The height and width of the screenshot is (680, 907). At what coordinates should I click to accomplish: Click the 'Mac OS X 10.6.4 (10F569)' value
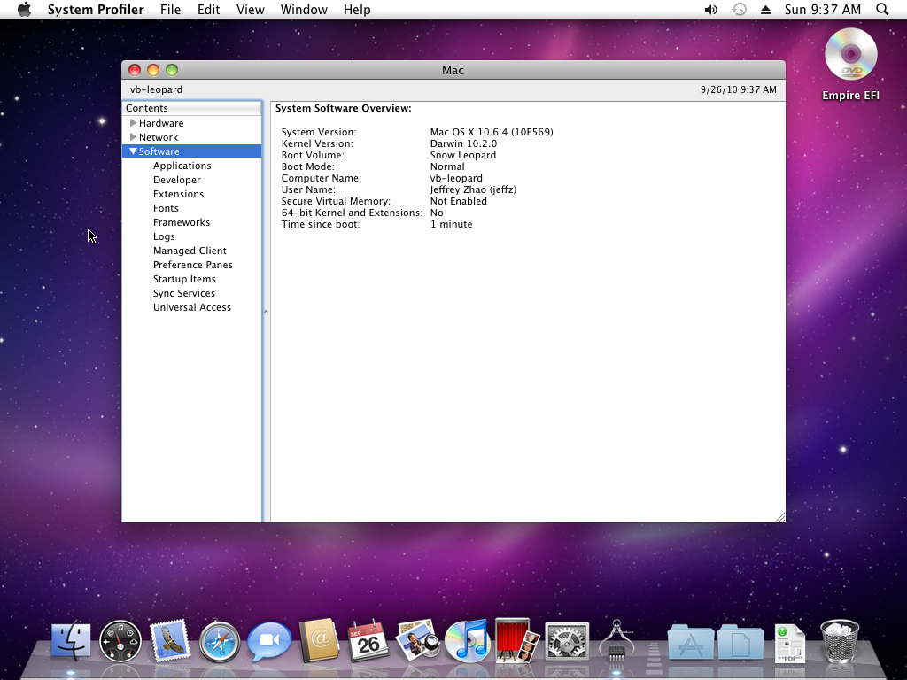point(492,132)
